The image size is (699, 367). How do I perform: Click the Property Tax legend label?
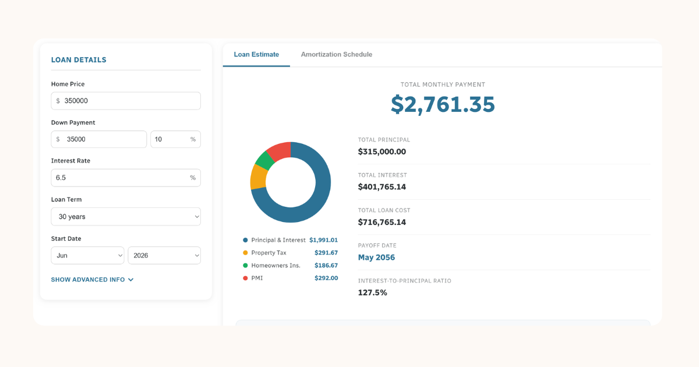269,253
